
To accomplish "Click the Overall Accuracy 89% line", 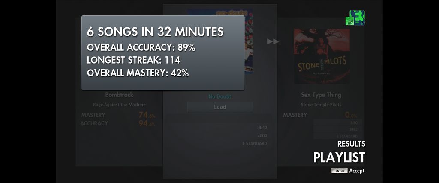I will [x=141, y=48].
